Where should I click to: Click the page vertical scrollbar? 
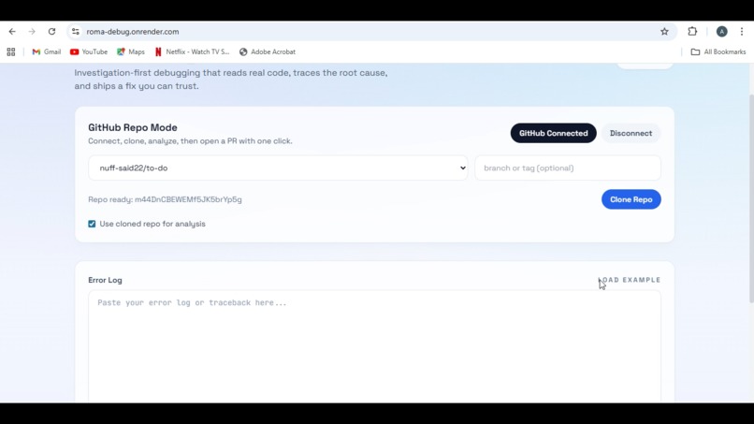click(x=751, y=197)
